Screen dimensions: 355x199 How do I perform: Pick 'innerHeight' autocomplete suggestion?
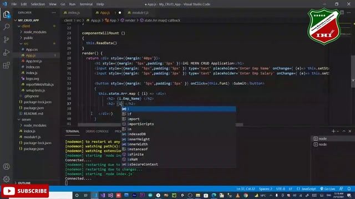coord(179,139)
